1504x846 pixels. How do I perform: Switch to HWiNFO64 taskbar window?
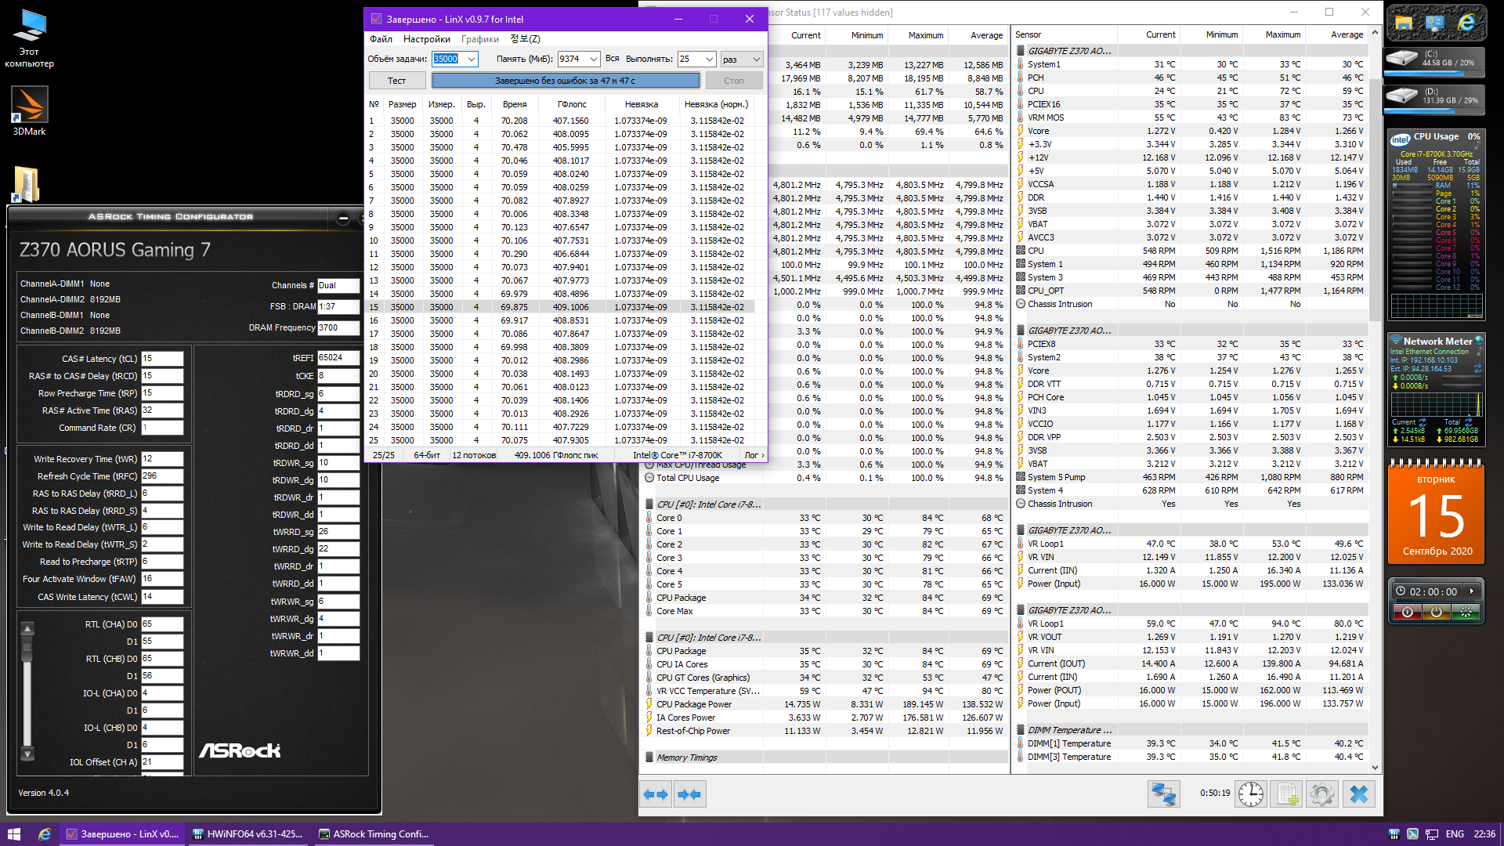(248, 834)
